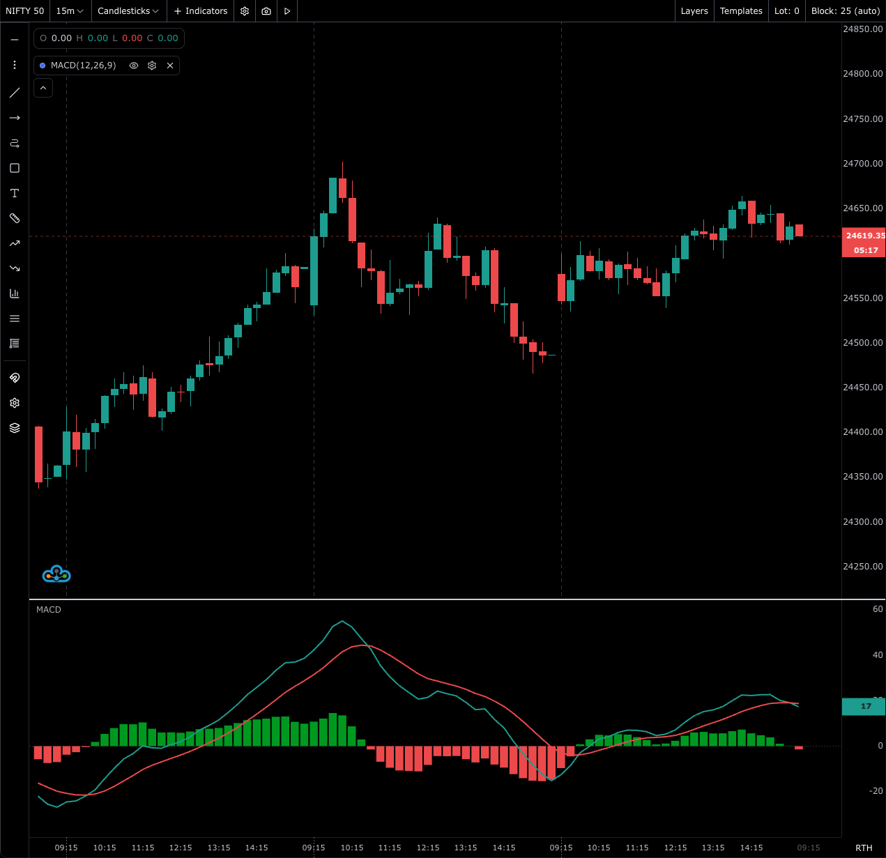Click the OHLC values readout
This screenshot has width=886, height=858.
(x=109, y=38)
